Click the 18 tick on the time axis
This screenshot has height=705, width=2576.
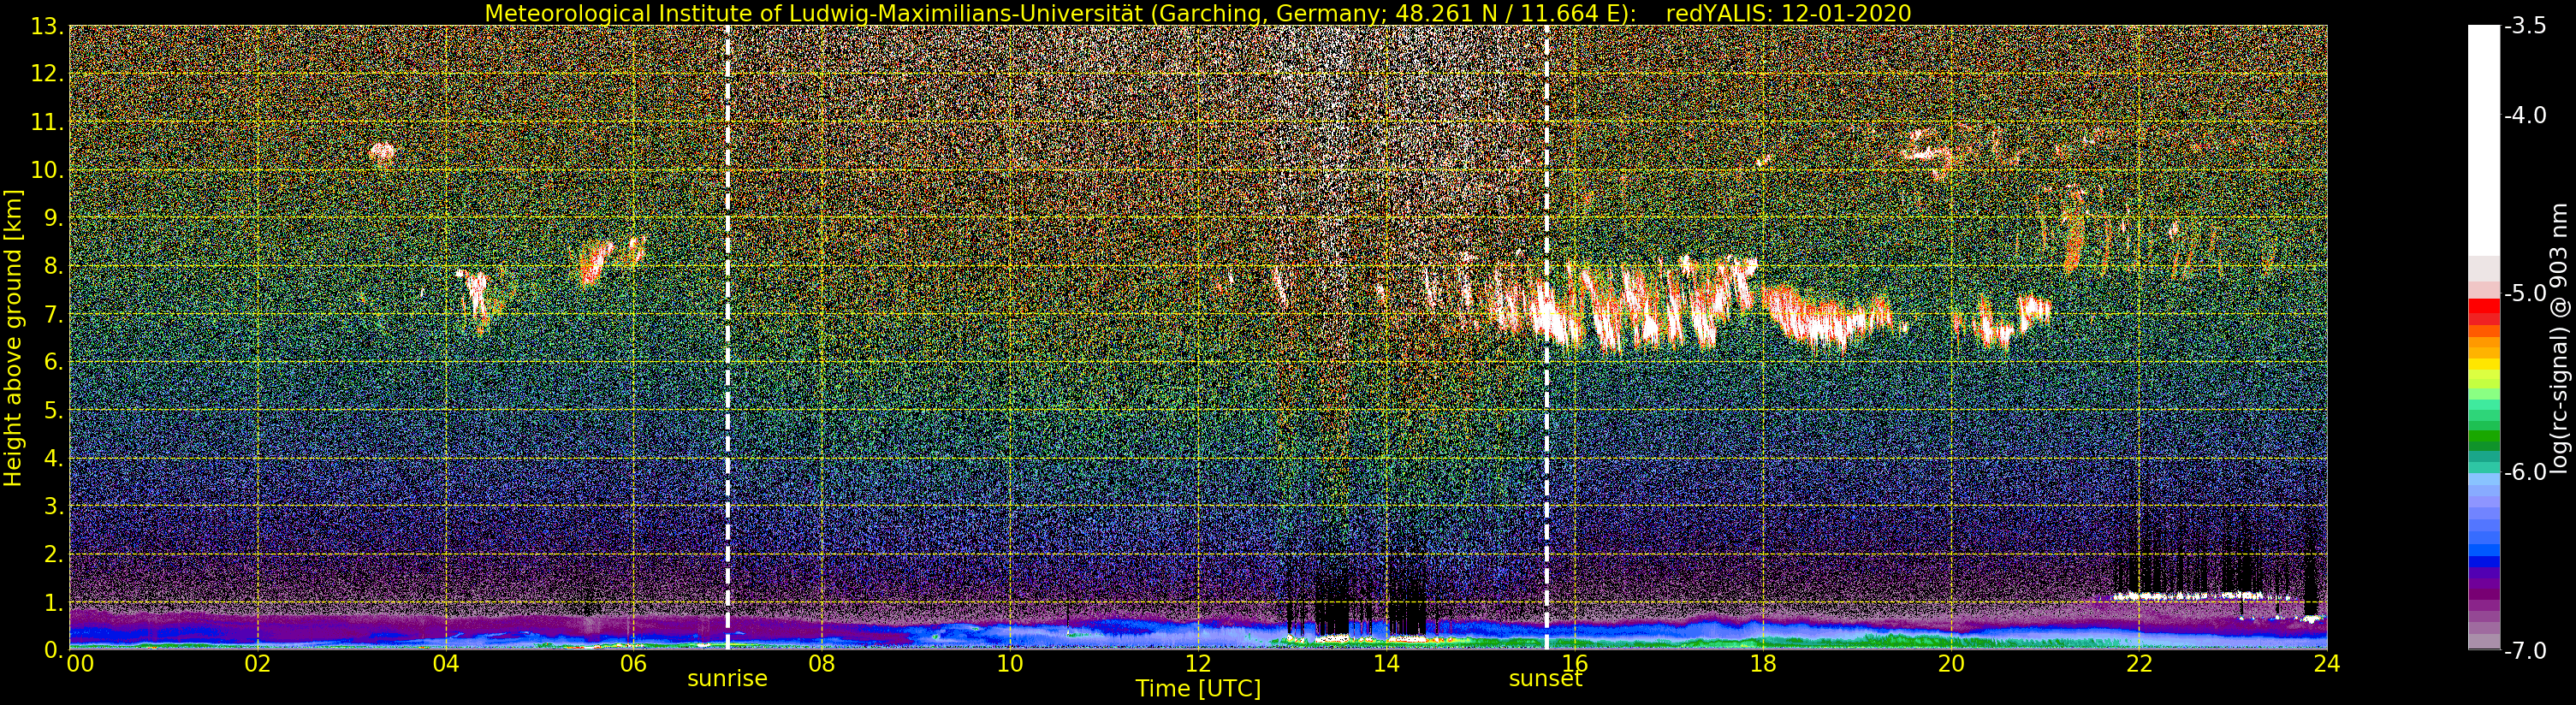click(x=1763, y=664)
